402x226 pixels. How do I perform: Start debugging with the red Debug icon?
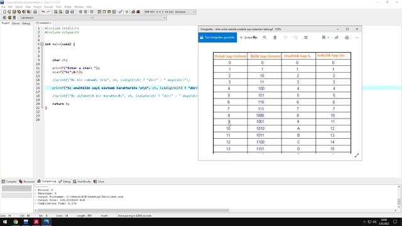pos(138,12)
